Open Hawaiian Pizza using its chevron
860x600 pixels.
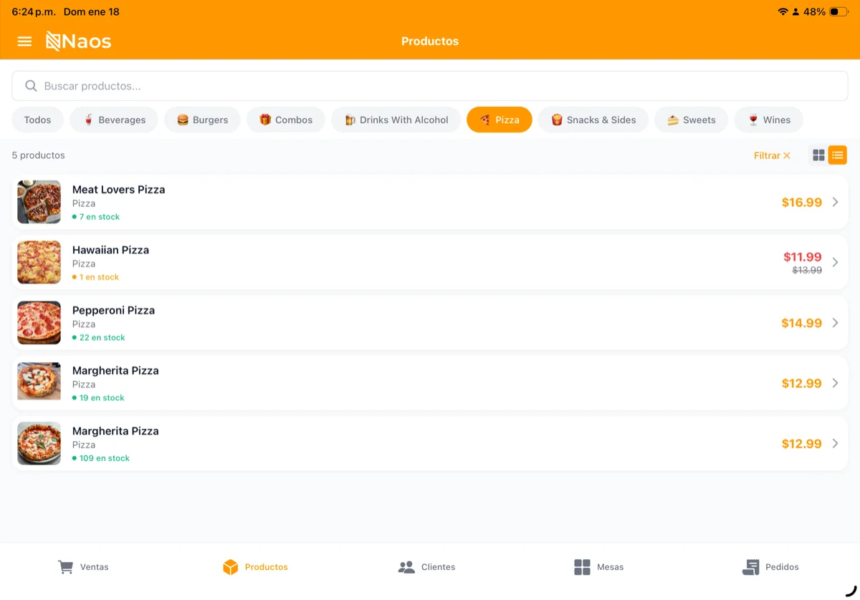tap(835, 263)
